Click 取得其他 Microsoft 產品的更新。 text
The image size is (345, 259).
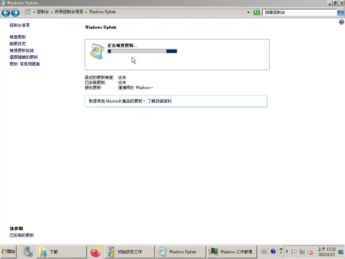click(x=117, y=101)
